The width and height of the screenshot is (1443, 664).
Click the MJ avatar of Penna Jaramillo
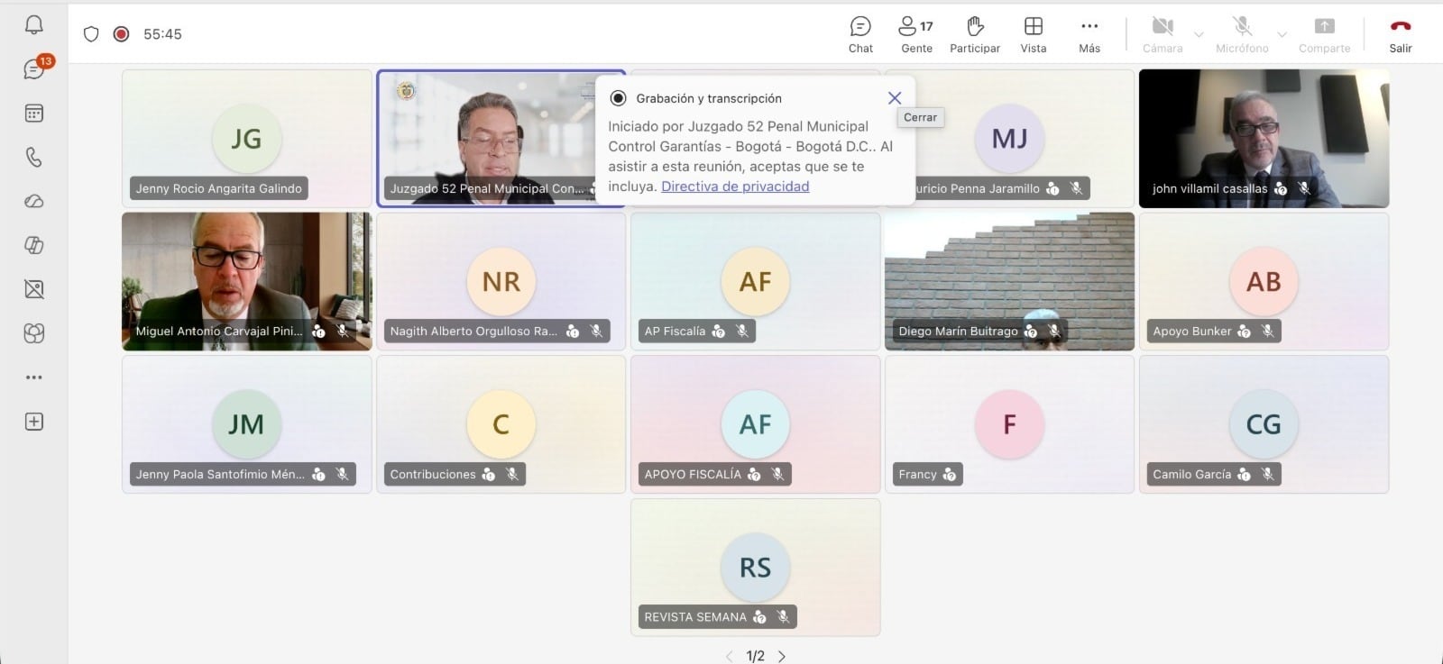point(1009,138)
